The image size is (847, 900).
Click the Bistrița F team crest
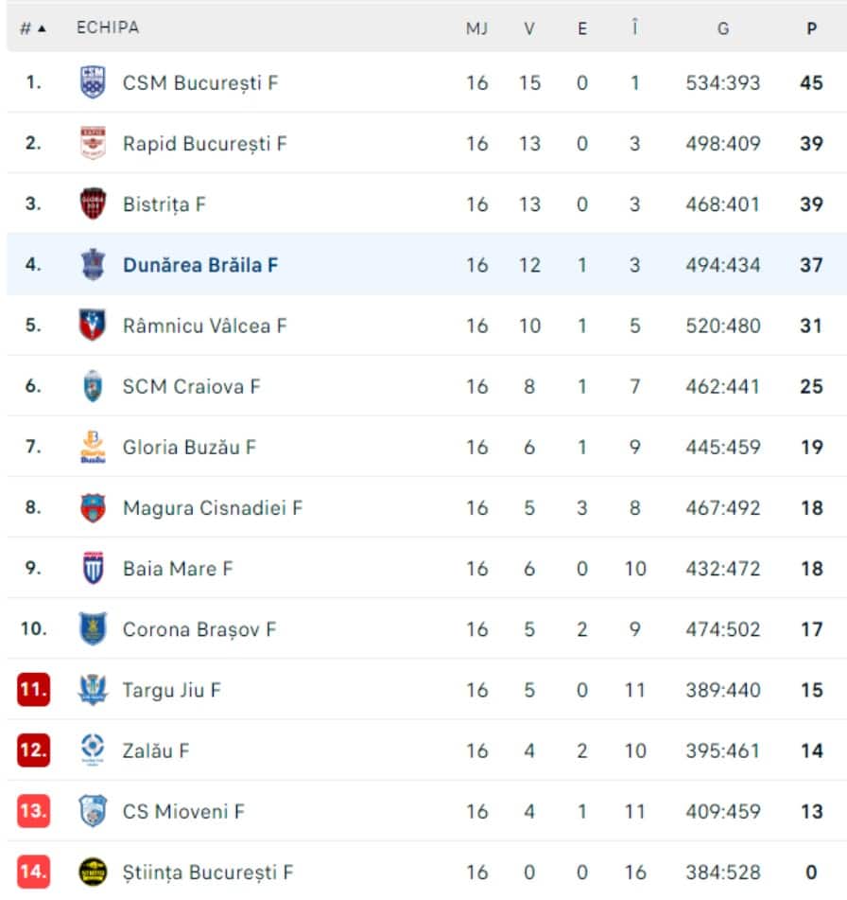[x=93, y=203]
